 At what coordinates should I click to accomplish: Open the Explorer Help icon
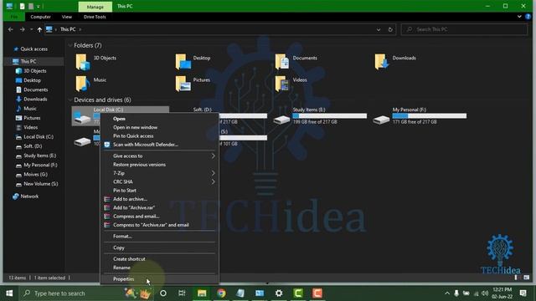point(528,17)
